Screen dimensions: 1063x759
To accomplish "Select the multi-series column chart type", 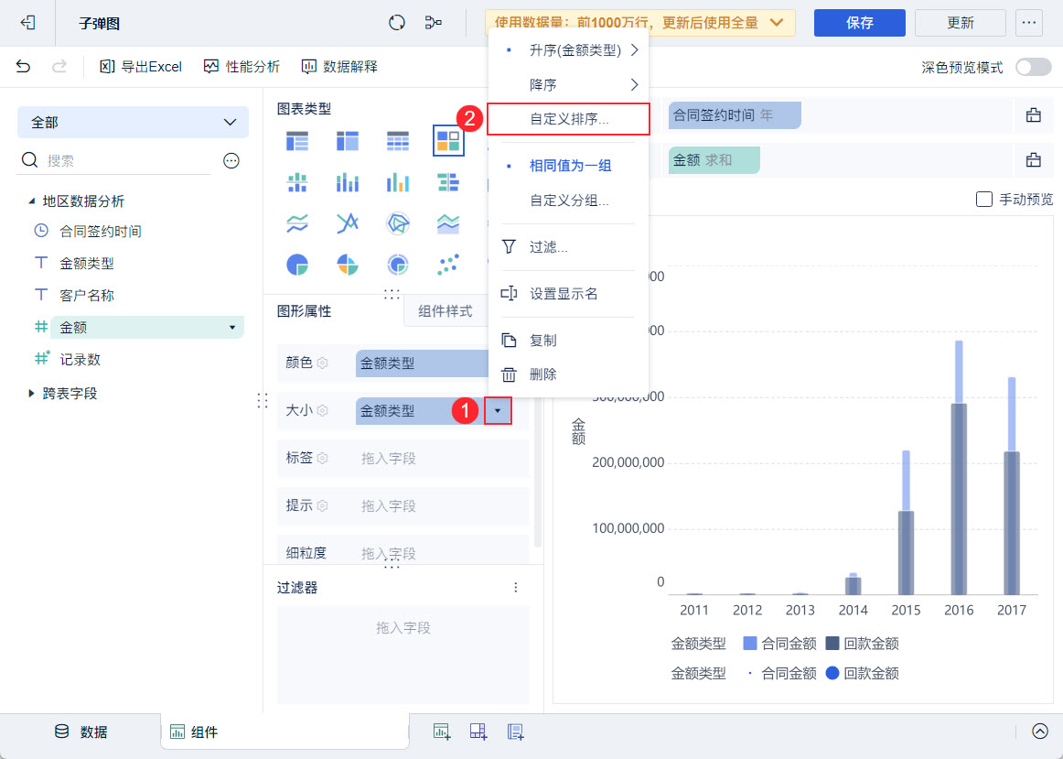I will point(397,182).
